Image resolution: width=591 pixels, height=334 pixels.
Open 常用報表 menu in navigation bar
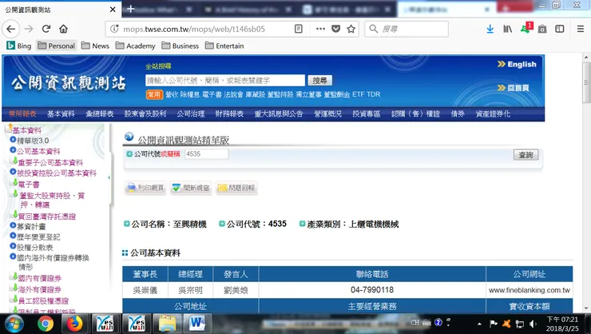click(22, 113)
